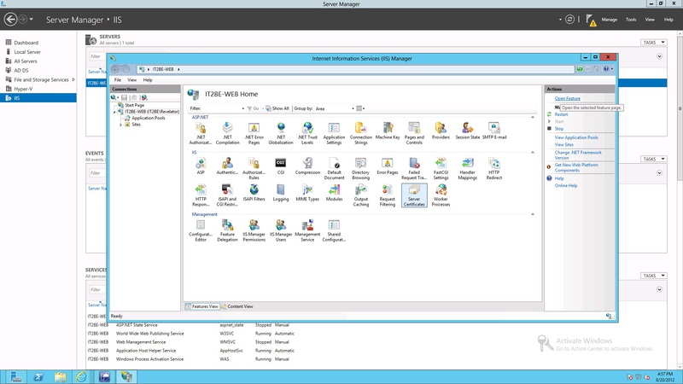Open SMTP E-mail feature
The image size is (683, 384).
(x=494, y=131)
